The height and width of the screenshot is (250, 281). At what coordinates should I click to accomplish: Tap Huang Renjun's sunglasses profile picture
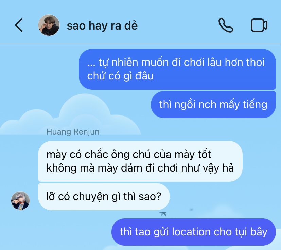tap(20, 200)
